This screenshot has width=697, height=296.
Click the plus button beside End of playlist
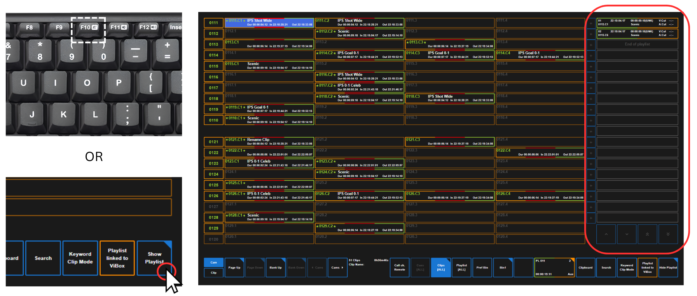[591, 45]
